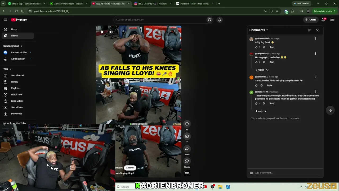Open Paramount Plus subscription
Image resolution: width=339 pixels, height=191 pixels.
coord(18,53)
